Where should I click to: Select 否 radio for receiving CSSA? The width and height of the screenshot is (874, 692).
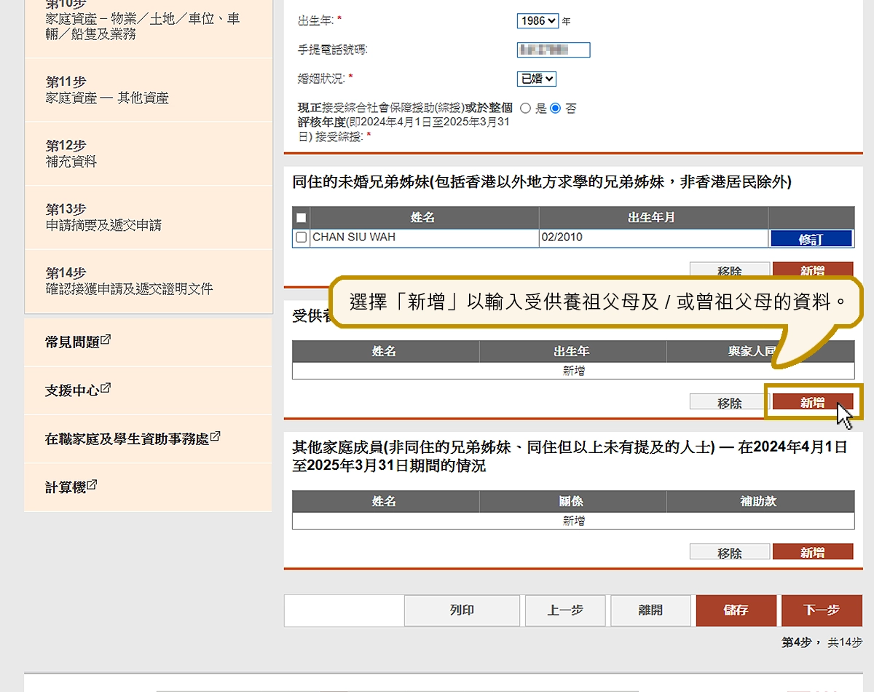[x=556, y=108]
